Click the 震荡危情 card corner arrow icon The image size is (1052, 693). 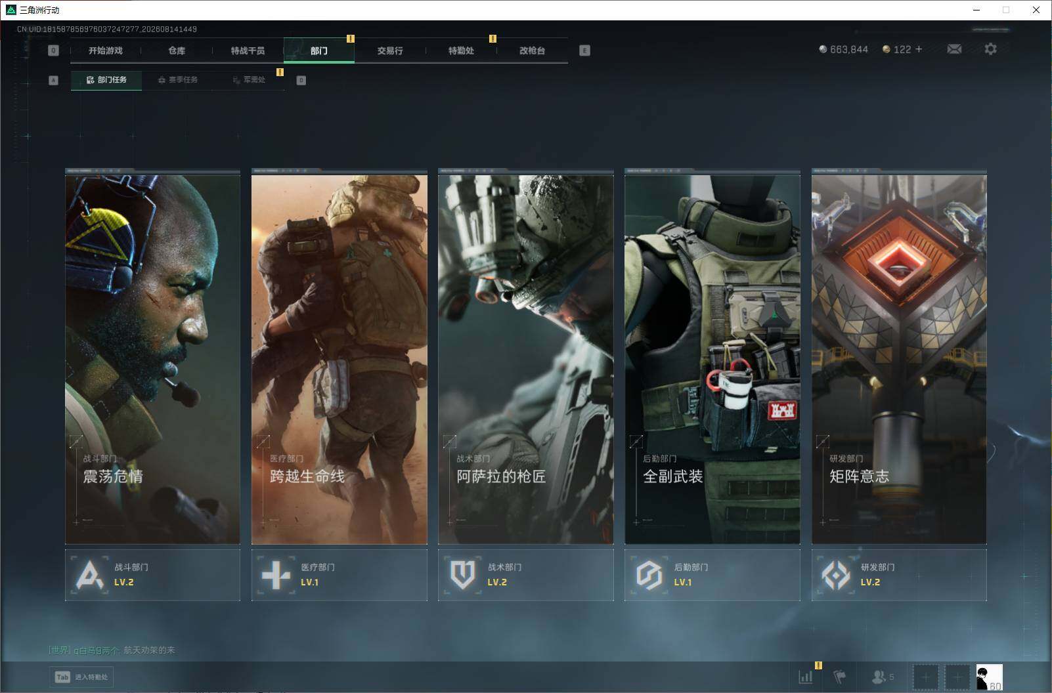coord(76,442)
